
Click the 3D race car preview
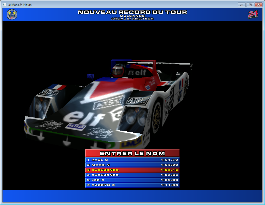(108, 105)
